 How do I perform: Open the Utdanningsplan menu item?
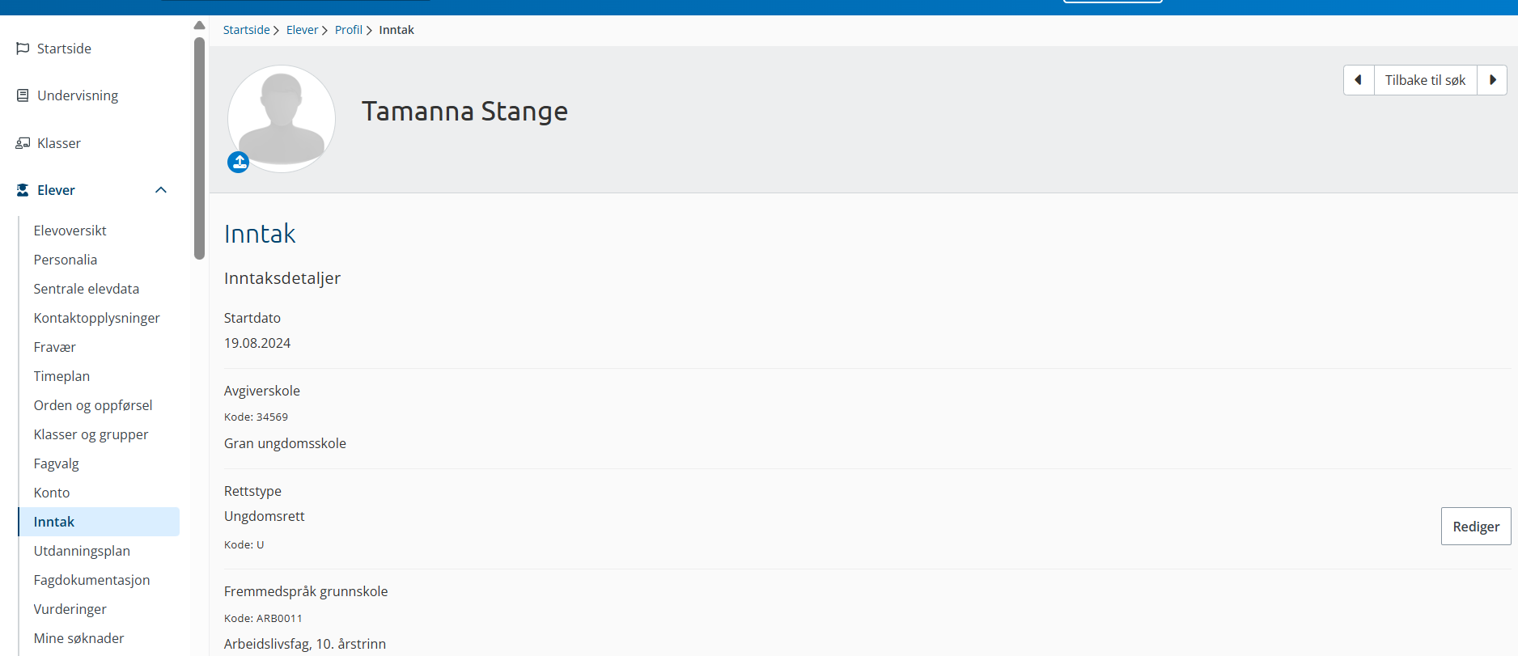tap(82, 551)
